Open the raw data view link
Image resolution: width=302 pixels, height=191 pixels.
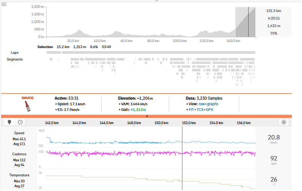202,104
